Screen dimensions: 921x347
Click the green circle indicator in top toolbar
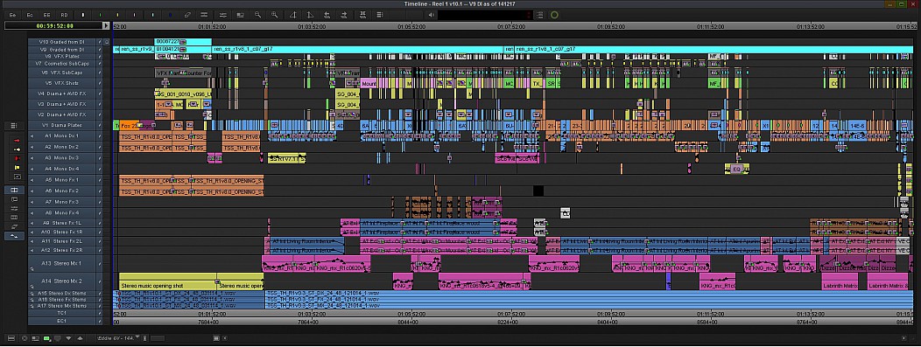coord(554,15)
